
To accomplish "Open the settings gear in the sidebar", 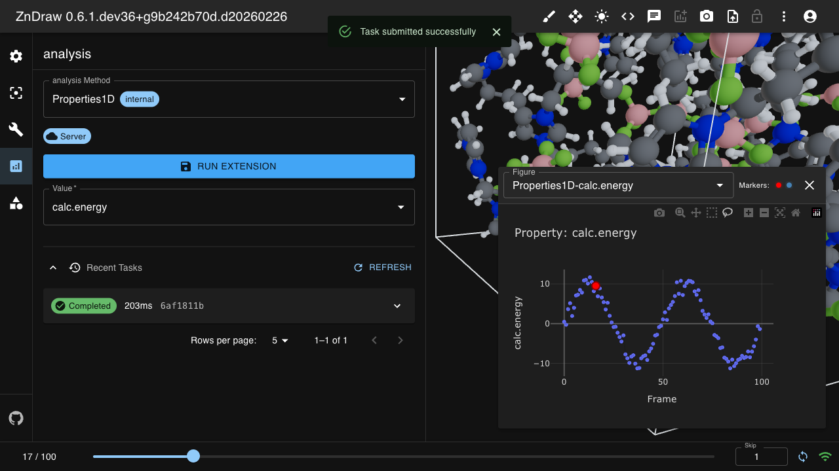I will [16, 56].
